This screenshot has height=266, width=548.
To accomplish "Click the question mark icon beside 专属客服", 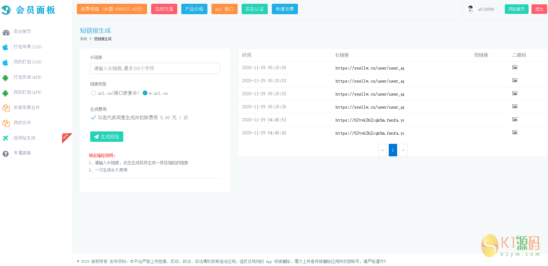I will (x=6, y=154).
